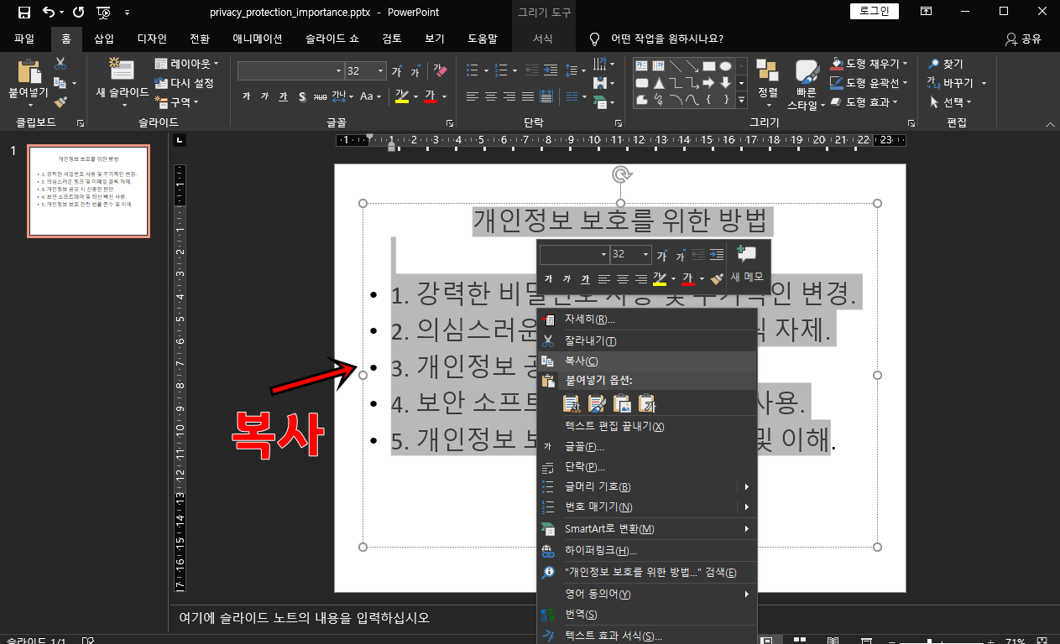Viewport: 1060px width, 644px height.
Task: Click the ribbon Clear Formatting eraser icon
Action: (x=441, y=71)
